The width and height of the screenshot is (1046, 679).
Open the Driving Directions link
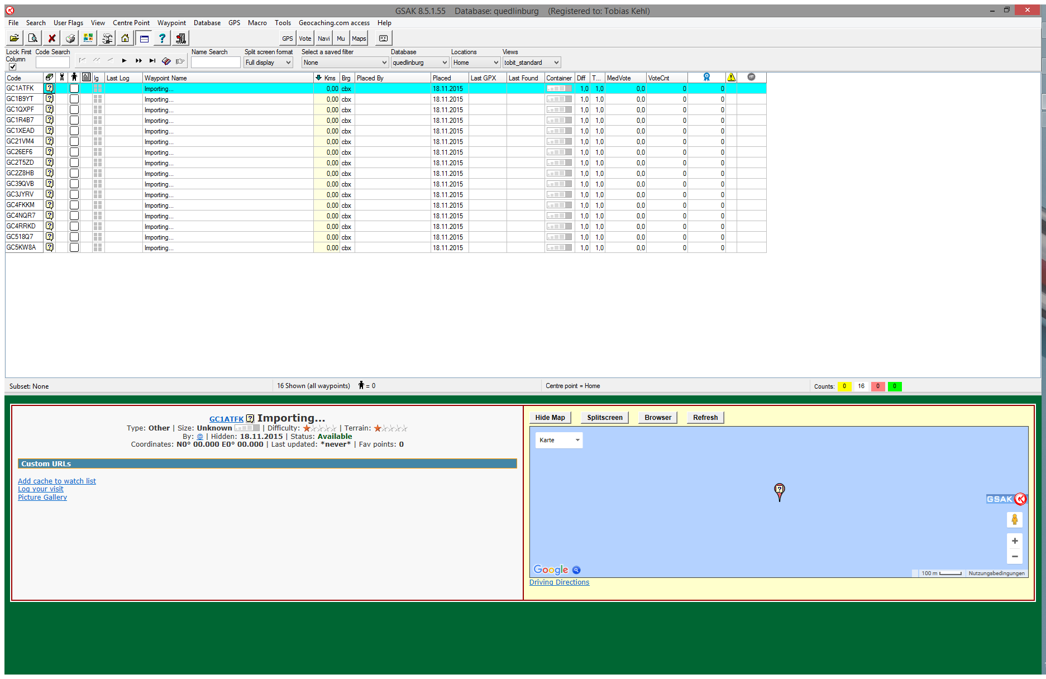click(559, 582)
